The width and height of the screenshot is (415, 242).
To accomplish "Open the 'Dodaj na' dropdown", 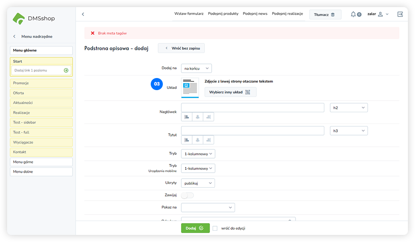I will pyautogui.click(x=196, y=68).
